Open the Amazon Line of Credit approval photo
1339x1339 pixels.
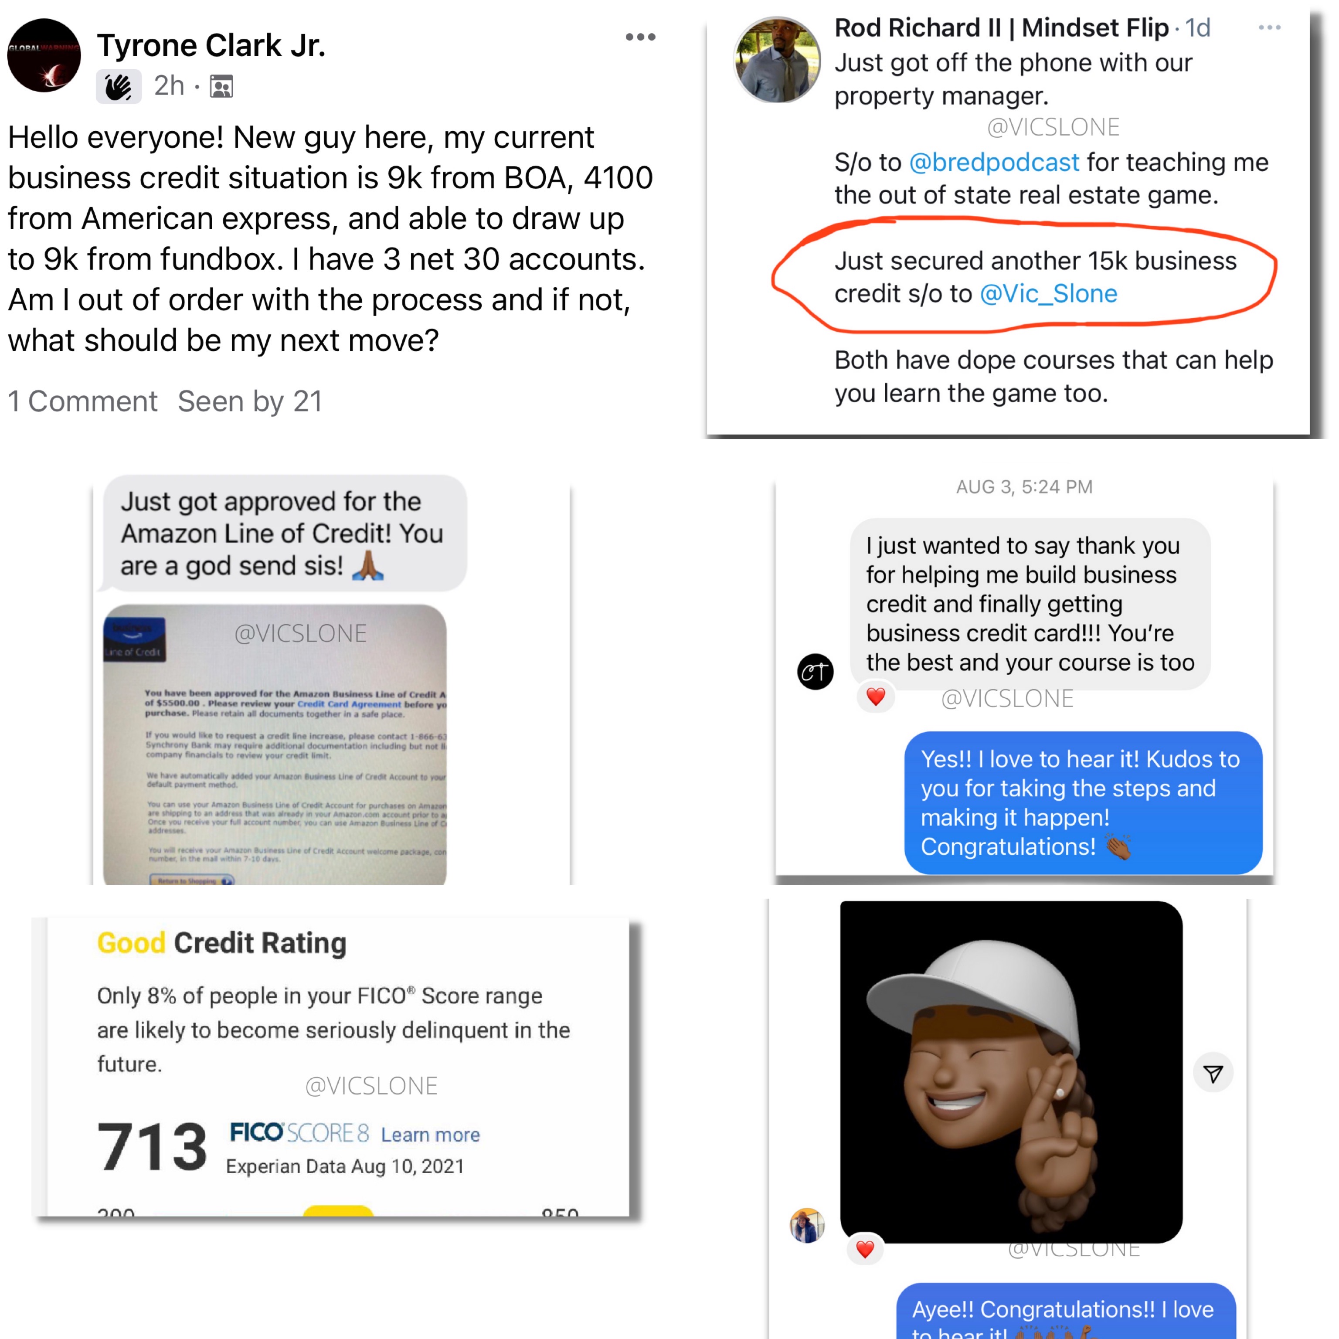[275, 744]
